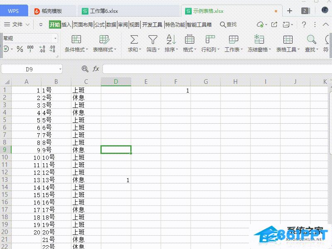Increase decimal places icon
The image size is (332, 249).
[x=42, y=49]
